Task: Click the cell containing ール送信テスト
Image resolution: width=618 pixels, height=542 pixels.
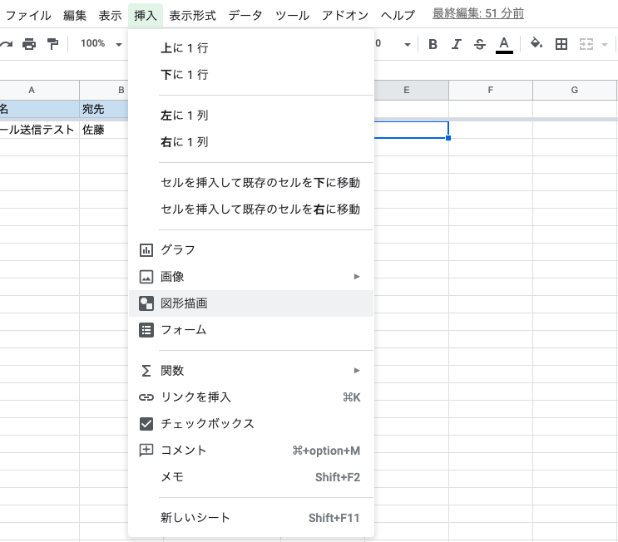Action: pyautogui.click(x=39, y=130)
